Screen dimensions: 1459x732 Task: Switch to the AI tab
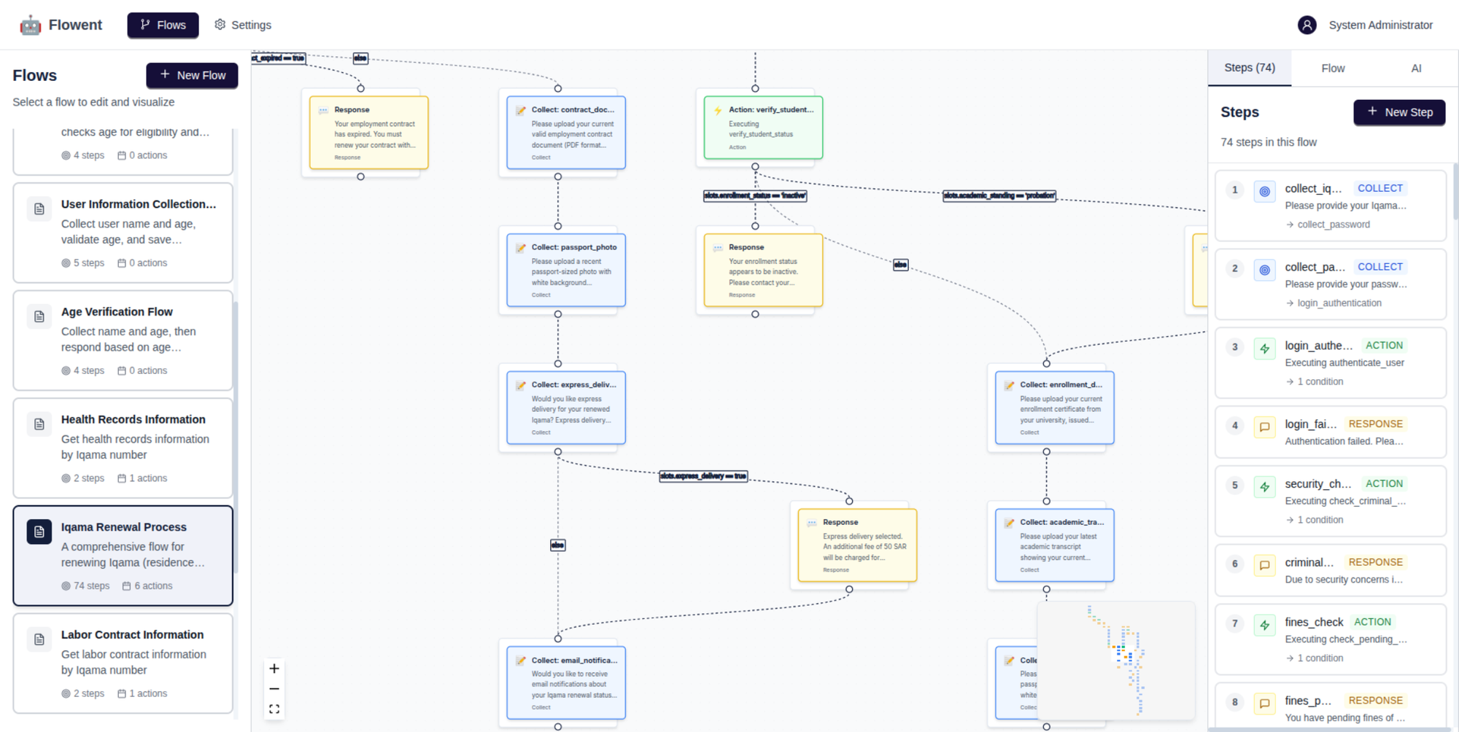[1415, 69]
